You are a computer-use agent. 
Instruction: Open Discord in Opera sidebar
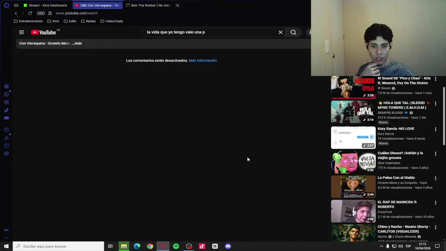6,118
